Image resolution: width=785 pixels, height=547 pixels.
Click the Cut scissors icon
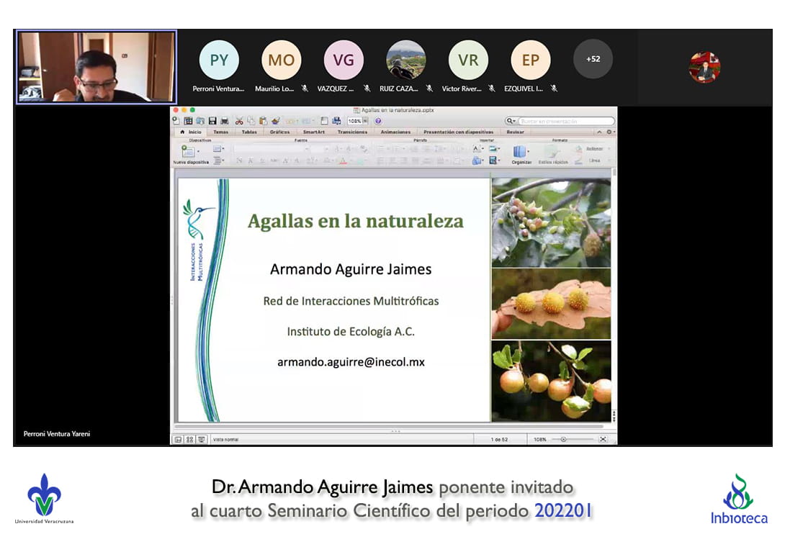239,121
